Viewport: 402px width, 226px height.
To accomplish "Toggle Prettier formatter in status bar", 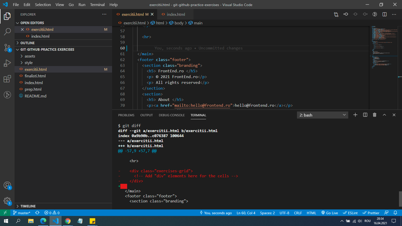I will tap(371, 213).
